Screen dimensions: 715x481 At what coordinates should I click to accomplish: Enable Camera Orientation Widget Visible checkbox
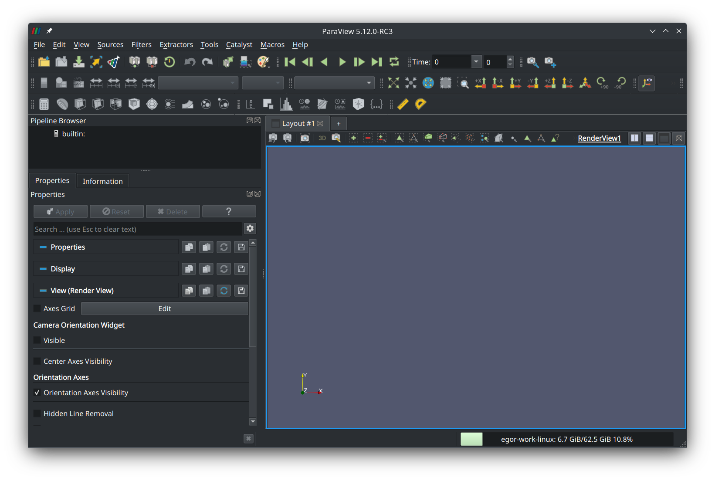click(x=37, y=340)
